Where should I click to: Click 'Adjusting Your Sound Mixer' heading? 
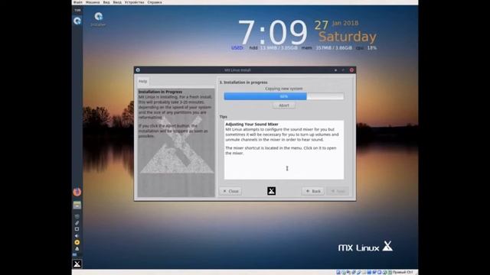coord(252,124)
